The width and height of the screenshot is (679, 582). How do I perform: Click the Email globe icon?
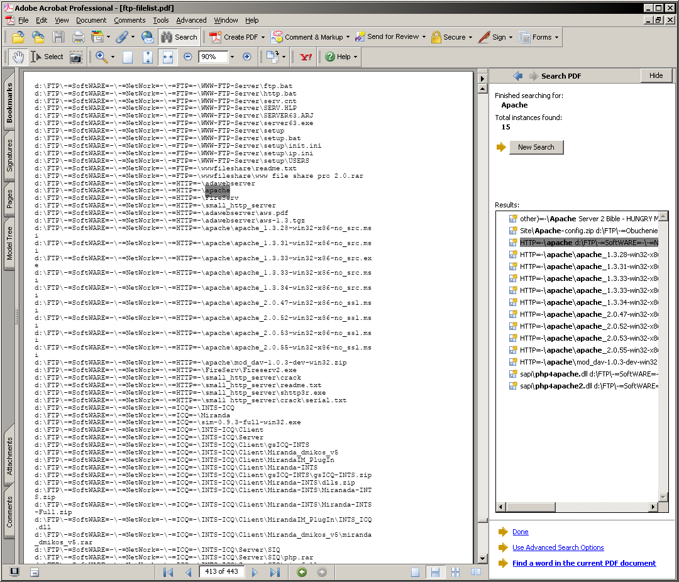(x=147, y=37)
